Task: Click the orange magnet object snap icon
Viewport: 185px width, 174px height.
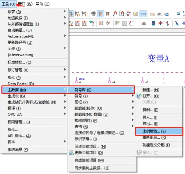Action: (115, 14)
